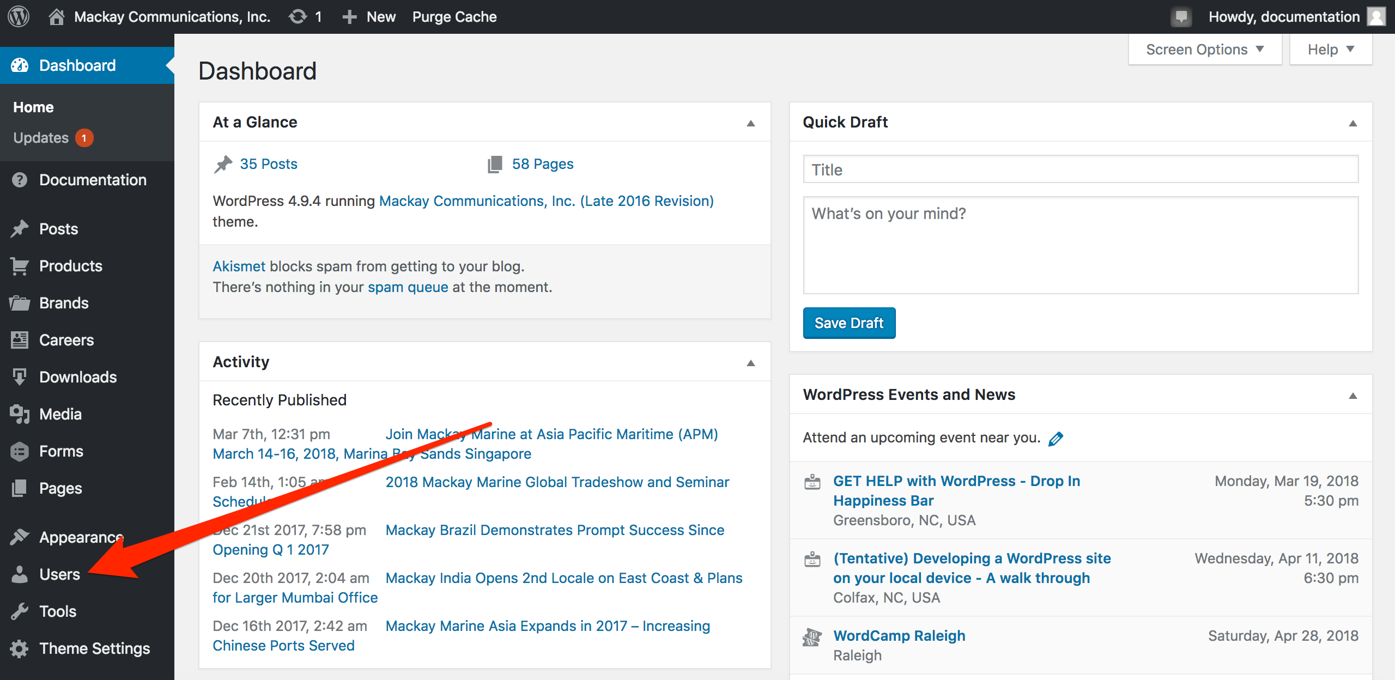Click the plus icon next to New
This screenshot has height=680, width=1395.
pos(349,17)
